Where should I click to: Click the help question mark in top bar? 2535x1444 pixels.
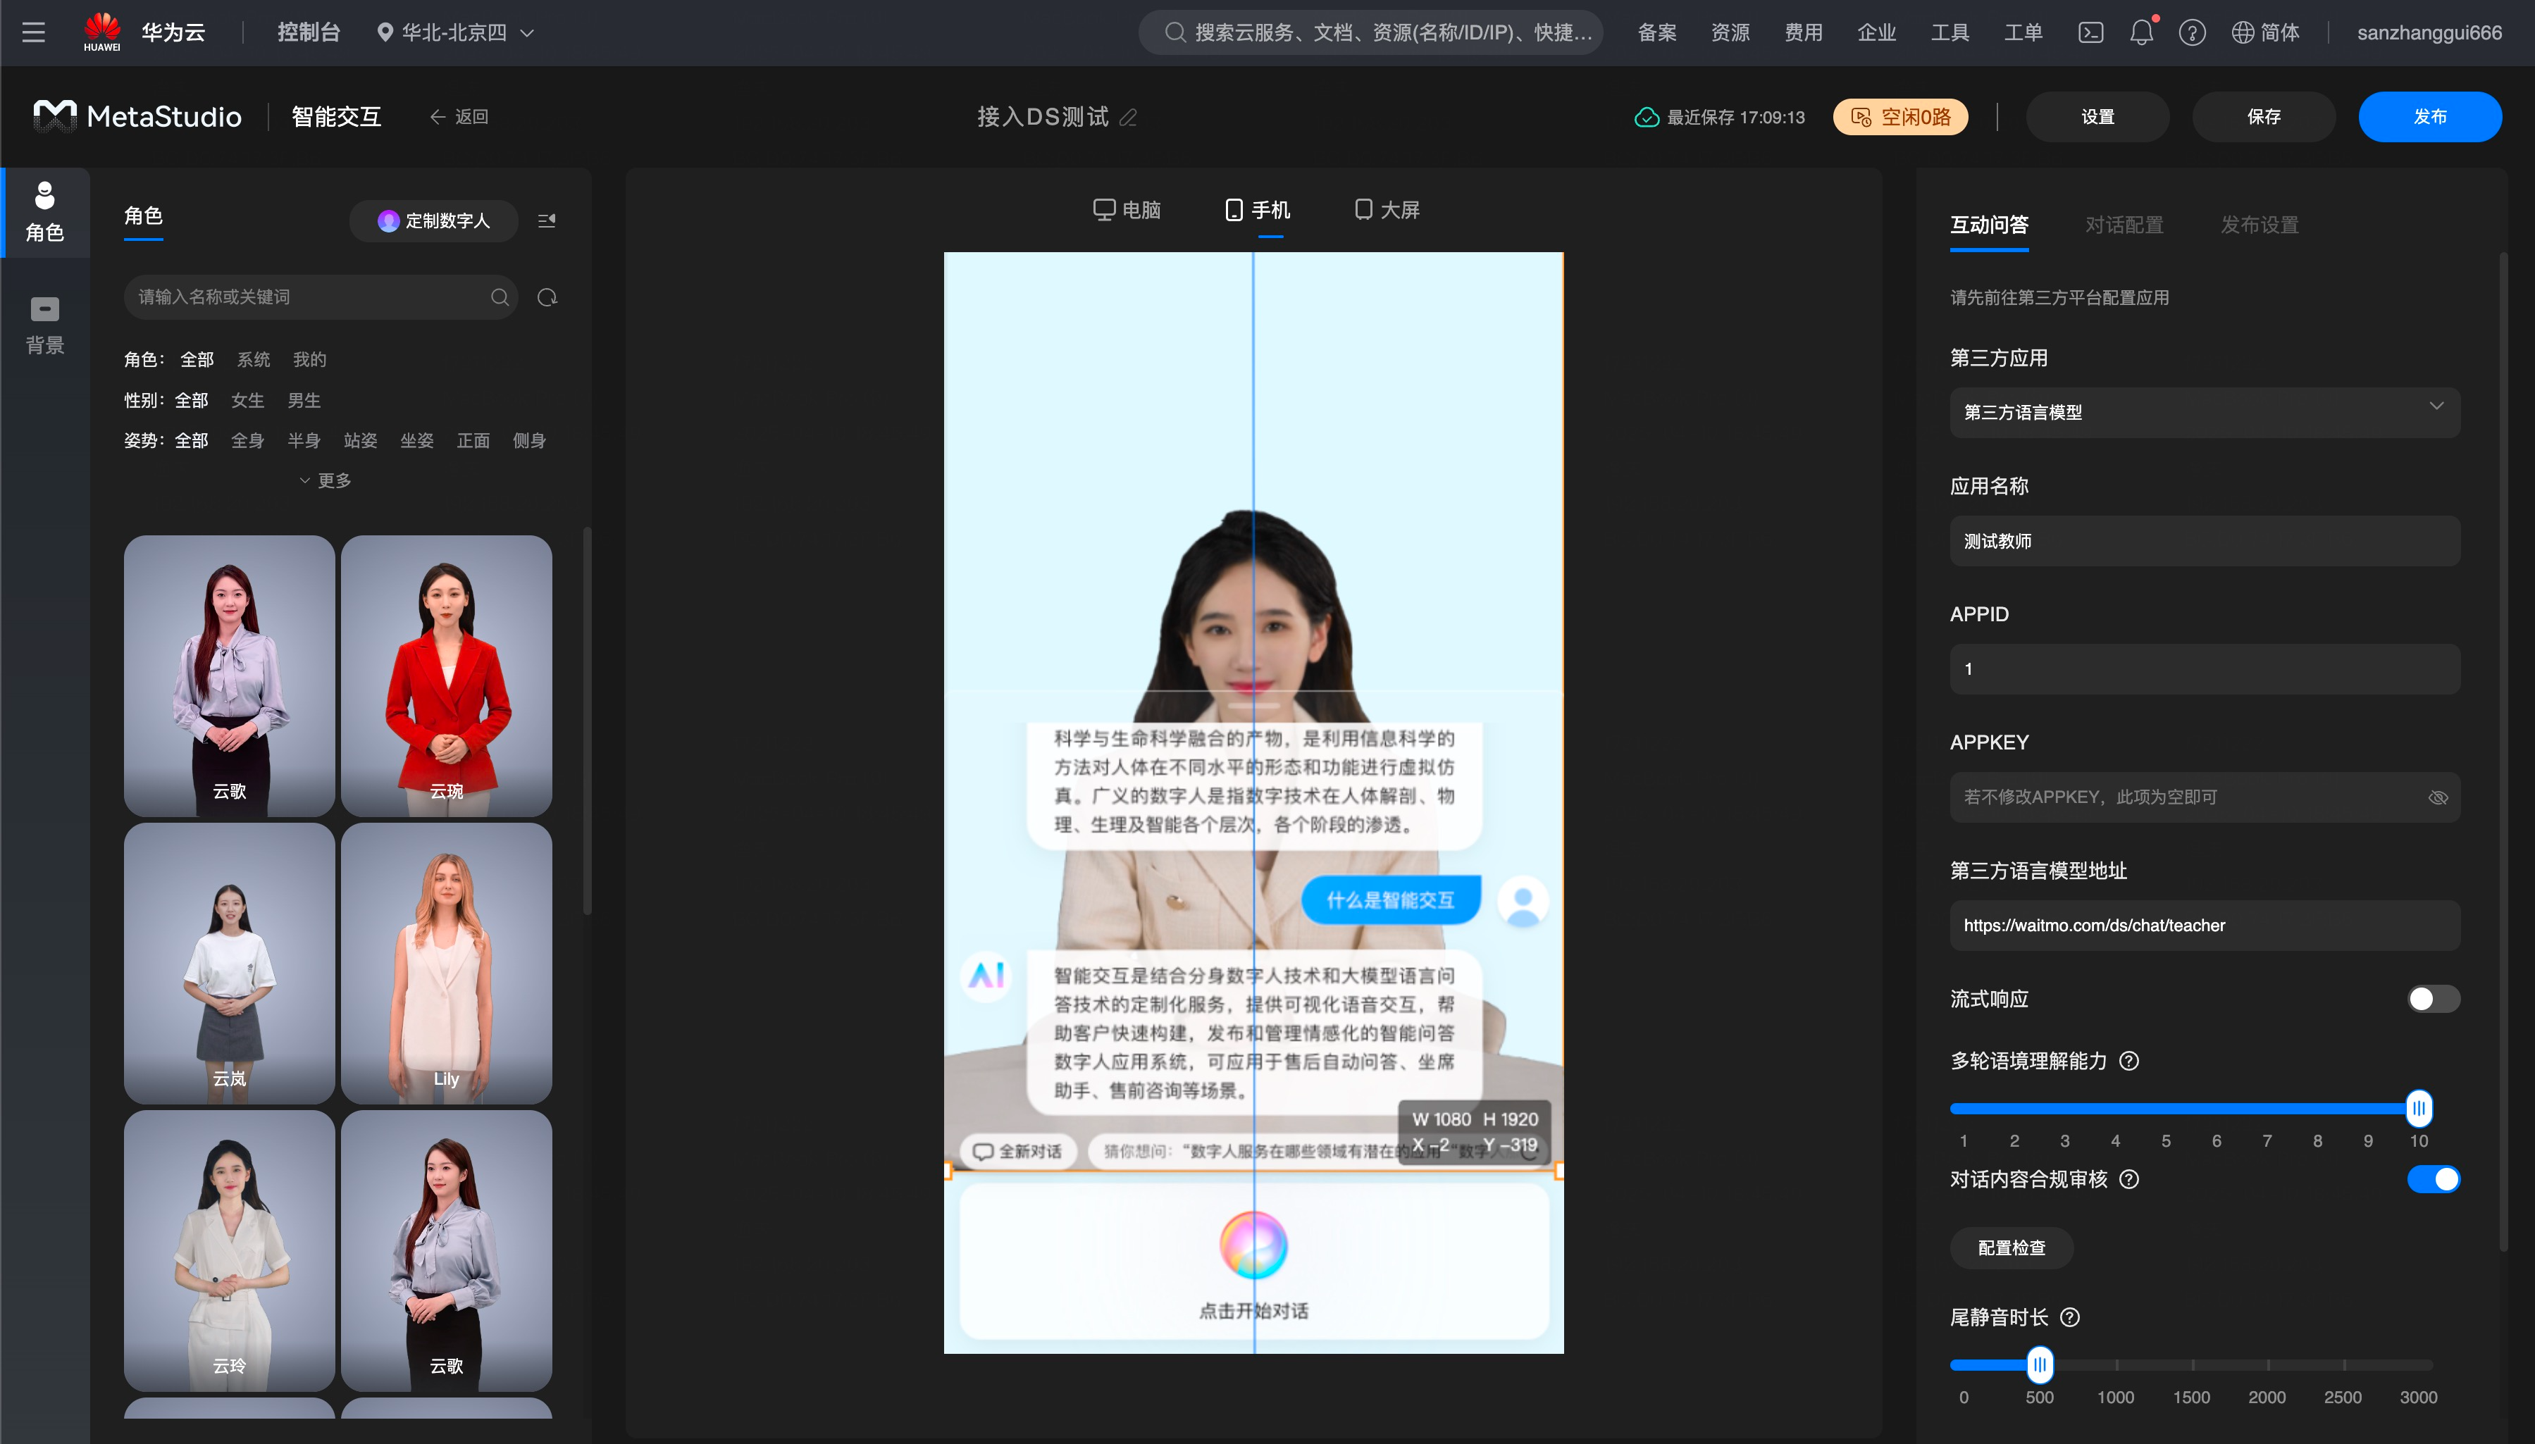[x=2192, y=32]
